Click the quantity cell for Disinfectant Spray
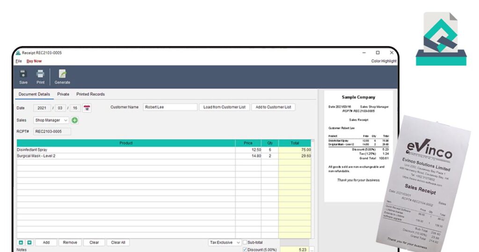The image size is (479, 252). coord(270,150)
